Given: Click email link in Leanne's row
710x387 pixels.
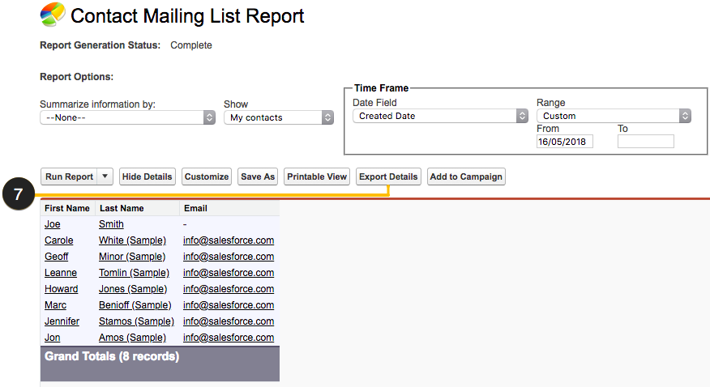Looking at the screenshot, I should pyautogui.click(x=229, y=273).
